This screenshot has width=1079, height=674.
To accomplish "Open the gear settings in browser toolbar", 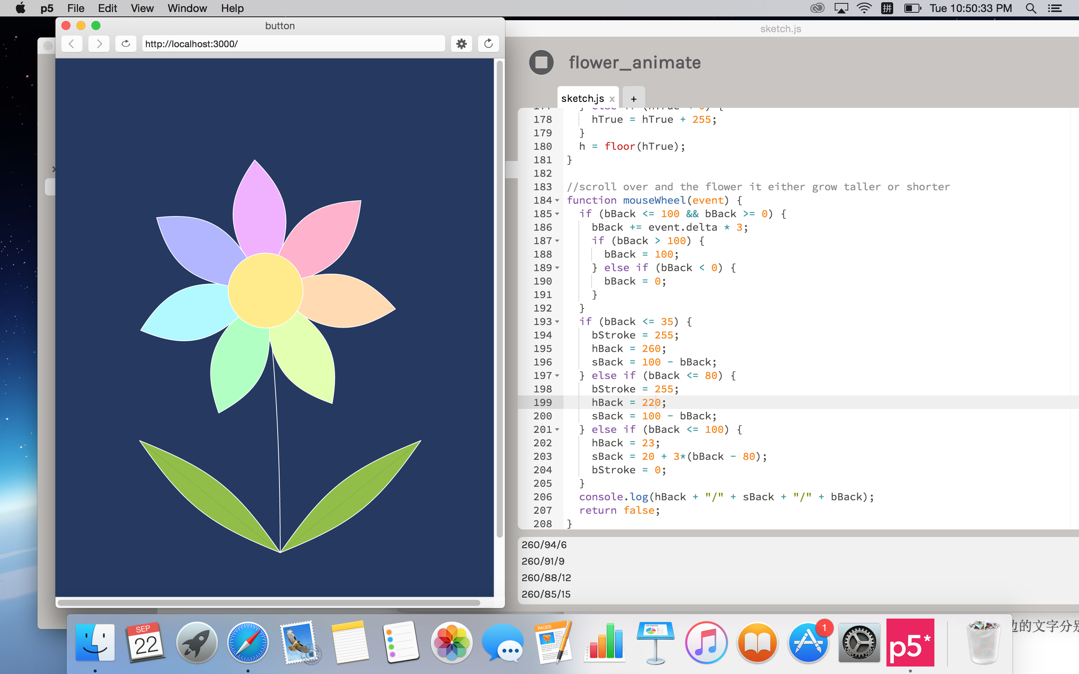I will 462,44.
